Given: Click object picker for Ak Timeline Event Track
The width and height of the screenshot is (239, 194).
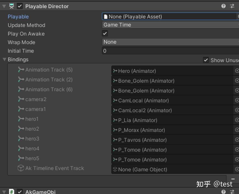Looking at the screenshot, I should (237, 169).
